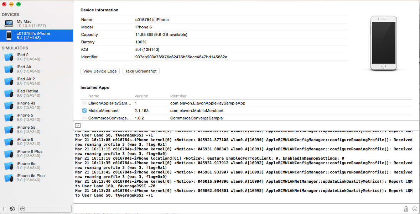Select the 'c016784's iPhone' sidebar label
This screenshot has height=214, width=420.
33,33
